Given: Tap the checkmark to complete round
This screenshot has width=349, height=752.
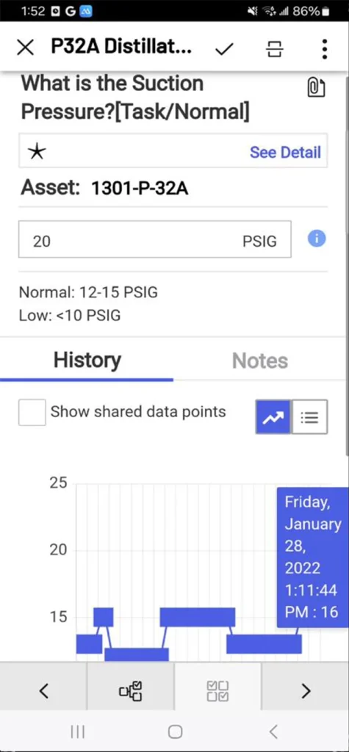Looking at the screenshot, I should pos(224,48).
